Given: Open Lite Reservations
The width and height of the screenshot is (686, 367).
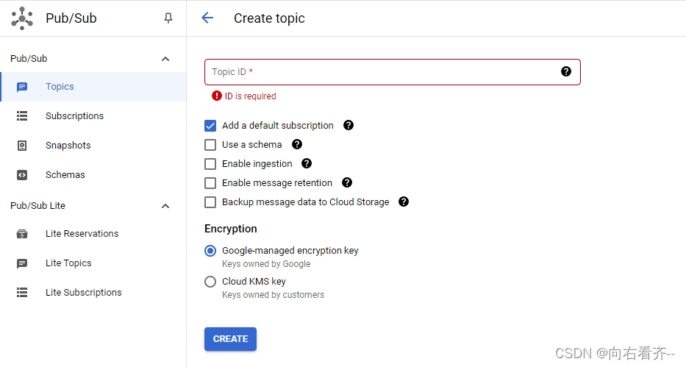Looking at the screenshot, I should 93,234.
